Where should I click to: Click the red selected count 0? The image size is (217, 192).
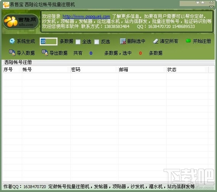coord(140,53)
